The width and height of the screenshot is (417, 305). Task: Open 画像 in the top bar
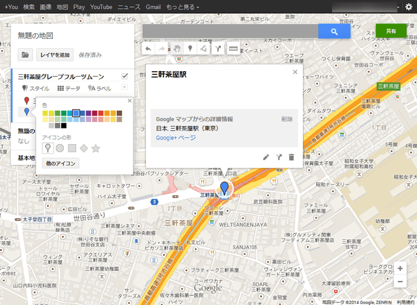click(46, 7)
